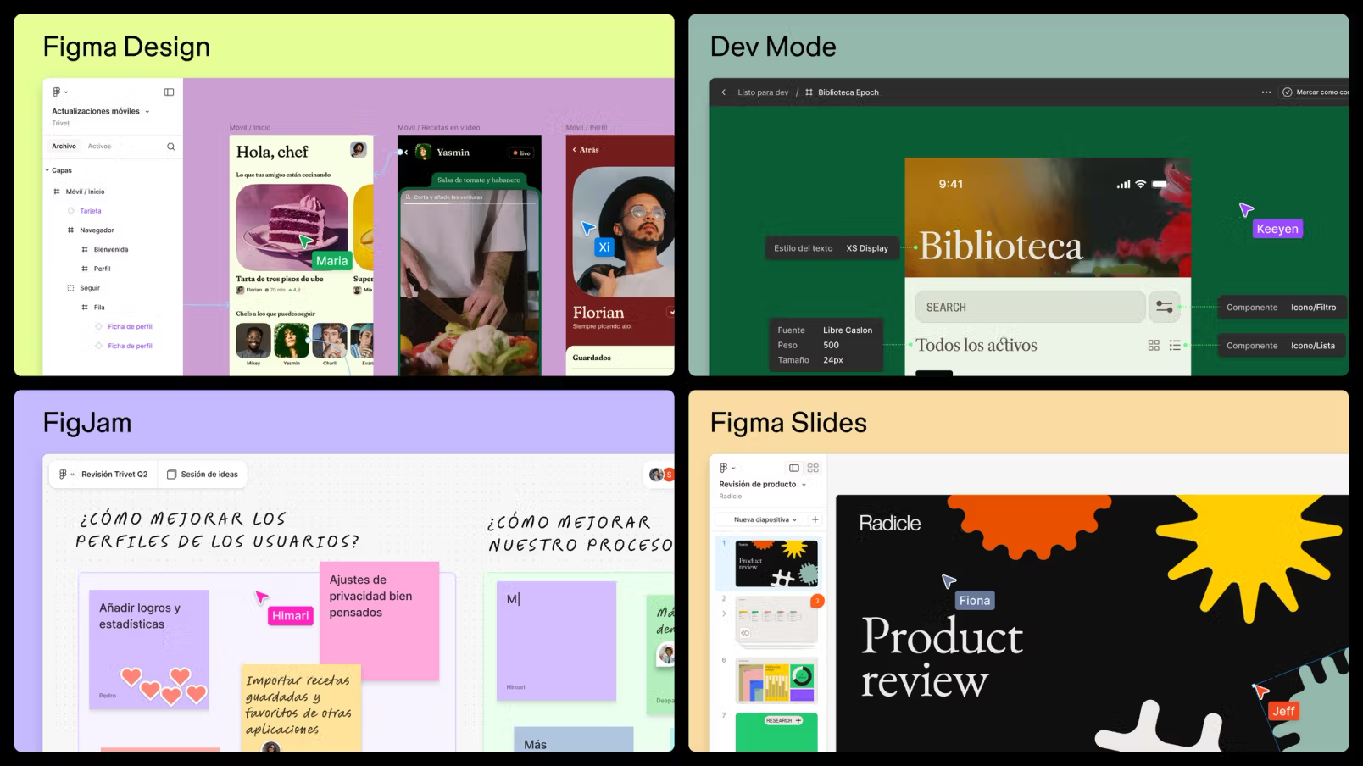The height and width of the screenshot is (766, 1363).
Task: Click the list view icon near Todos los activos
Action: click(x=1175, y=345)
